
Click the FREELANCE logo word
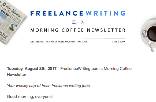(x=57, y=13)
